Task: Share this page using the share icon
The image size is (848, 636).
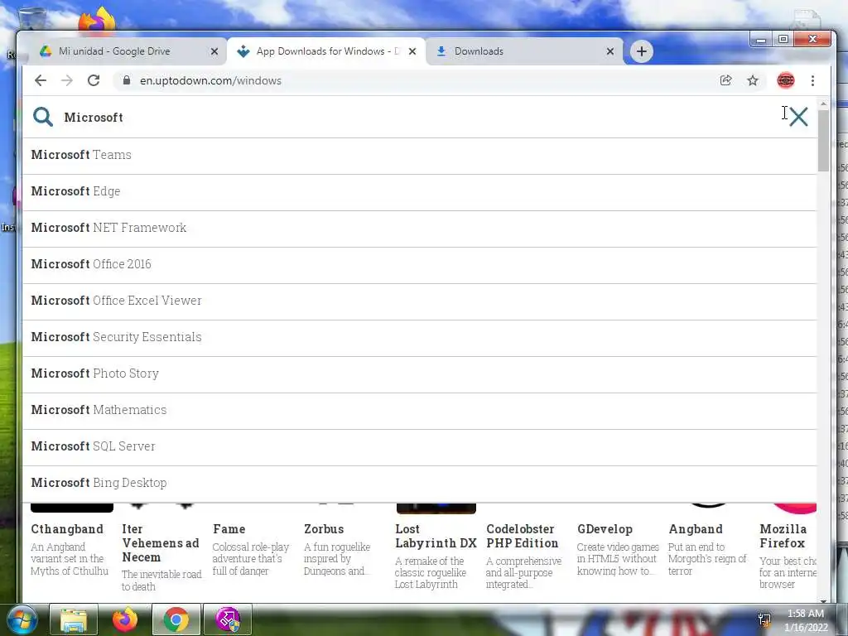Action: click(725, 80)
